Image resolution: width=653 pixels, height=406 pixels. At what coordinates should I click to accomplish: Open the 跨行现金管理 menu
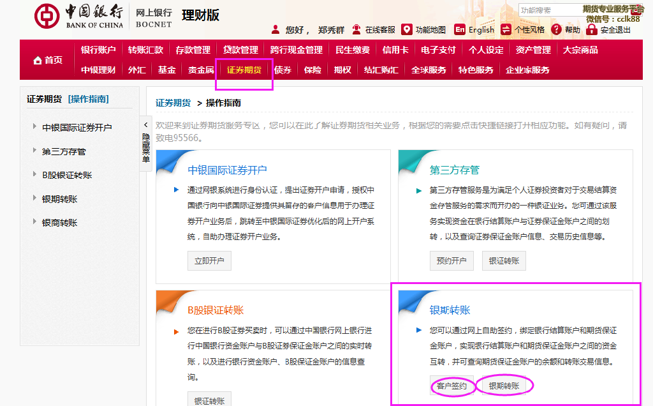coord(297,50)
